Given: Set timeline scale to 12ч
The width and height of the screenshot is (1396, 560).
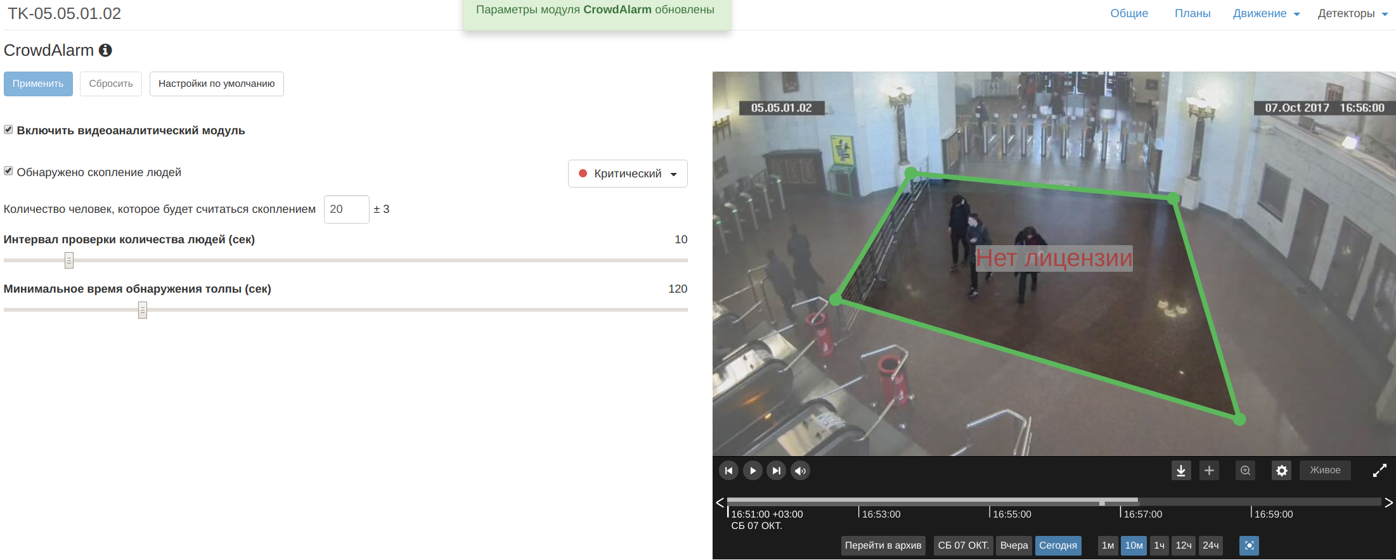Looking at the screenshot, I should coord(1184,545).
